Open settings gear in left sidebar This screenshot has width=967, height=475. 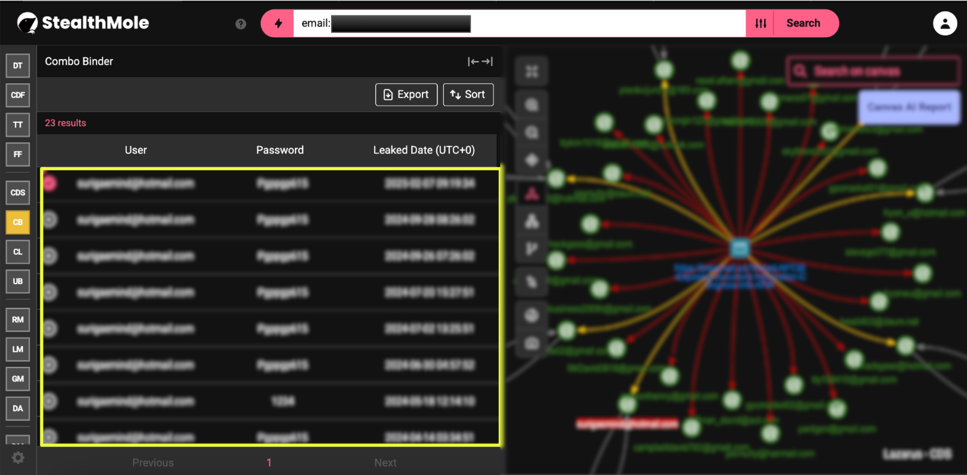click(18, 458)
